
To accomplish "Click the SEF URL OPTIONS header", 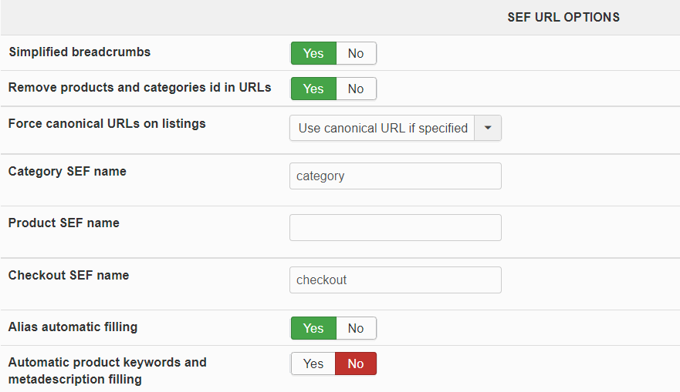I will tap(563, 17).
